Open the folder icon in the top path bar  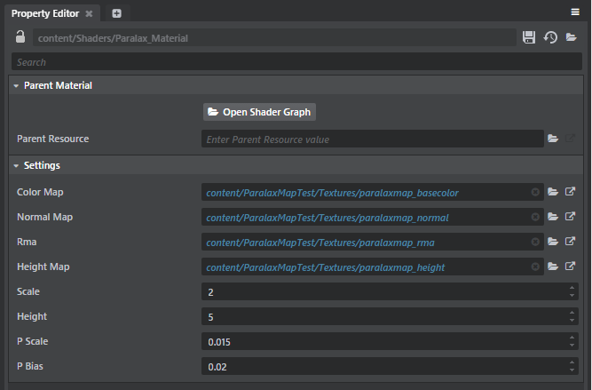pos(572,38)
